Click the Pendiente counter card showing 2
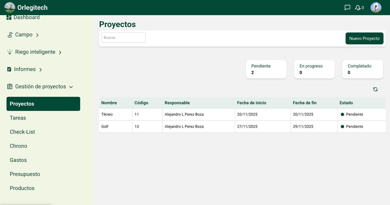This screenshot has width=390, height=205. (x=266, y=69)
